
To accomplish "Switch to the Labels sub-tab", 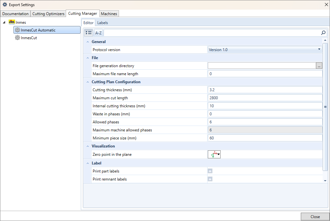I will [x=103, y=22].
